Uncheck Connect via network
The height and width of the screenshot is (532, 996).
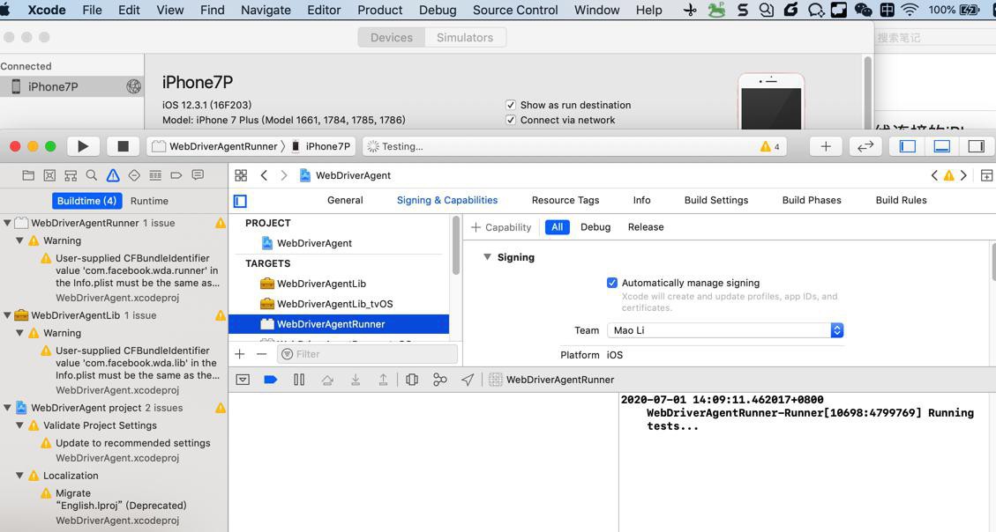pyautogui.click(x=510, y=121)
